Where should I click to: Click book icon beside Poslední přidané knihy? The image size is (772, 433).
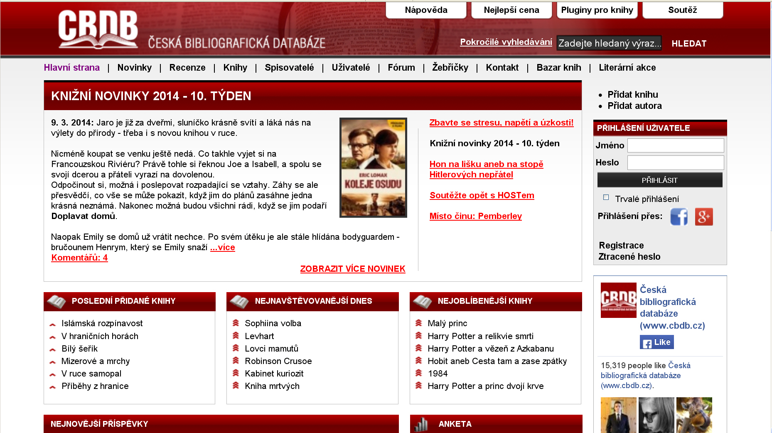57,301
